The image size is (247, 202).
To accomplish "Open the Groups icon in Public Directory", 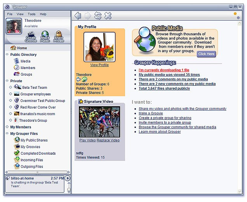I will click(x=17, y=74).
